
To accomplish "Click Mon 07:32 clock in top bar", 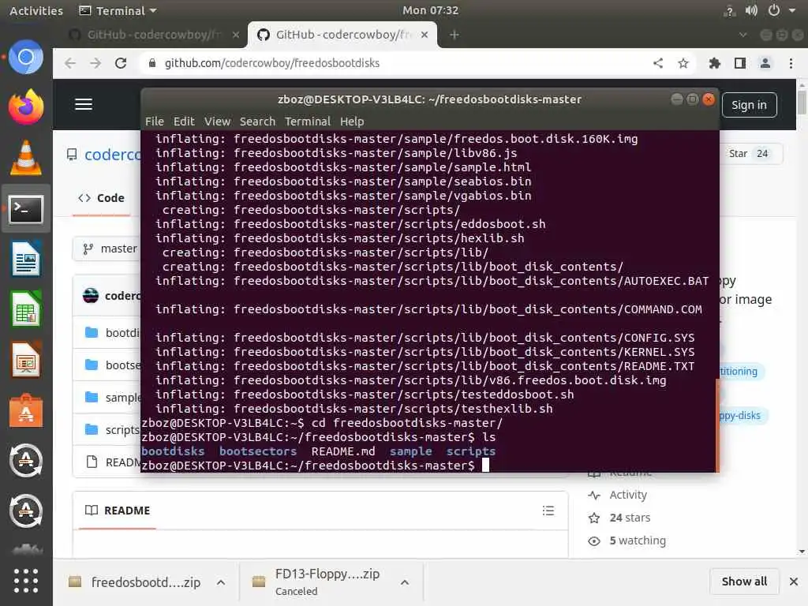I will (x=430, y=10).
